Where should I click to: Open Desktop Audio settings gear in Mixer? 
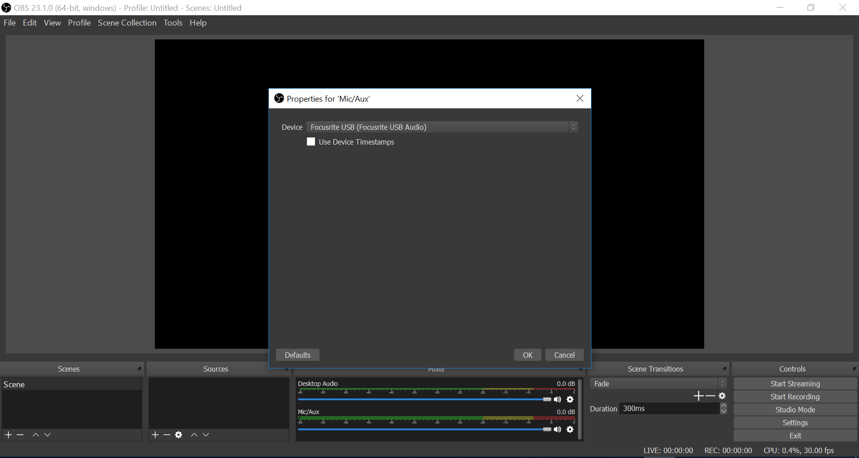(x=570, y=399)
